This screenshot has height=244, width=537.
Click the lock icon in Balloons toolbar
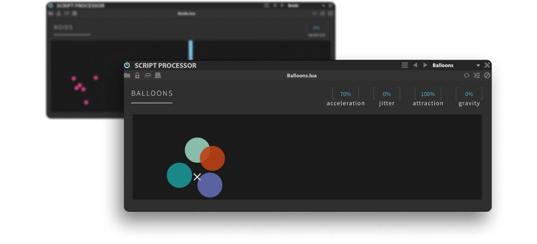click(137, 75)
